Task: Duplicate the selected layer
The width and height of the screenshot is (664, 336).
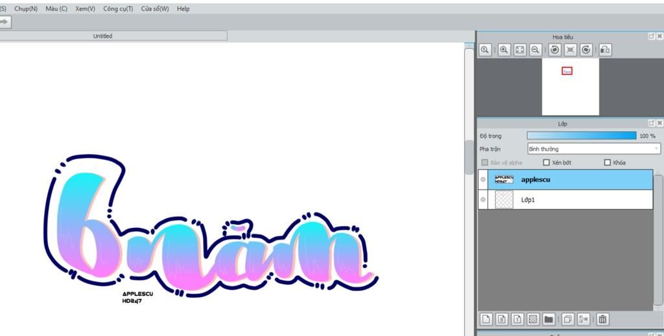Action: point(568,319)
